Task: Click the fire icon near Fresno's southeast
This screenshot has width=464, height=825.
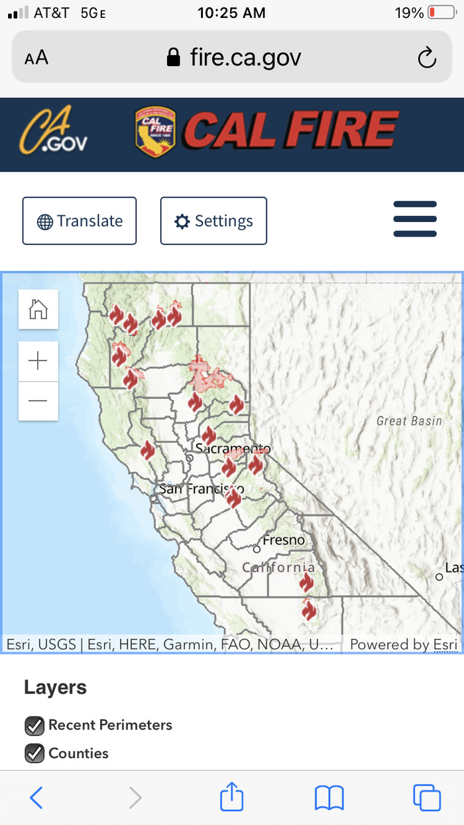Action: pos(306,582)
